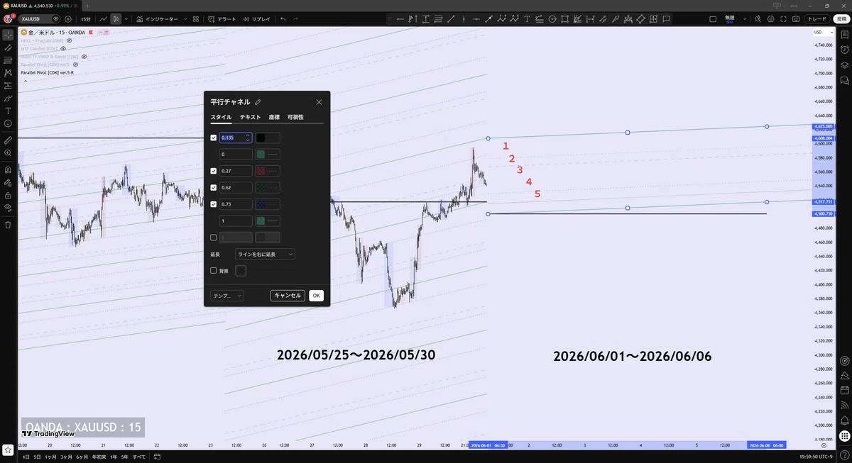Switch to the テキスト tab
Image resolution: width=852 pixels, height=463 pixels.
[250, 117]
